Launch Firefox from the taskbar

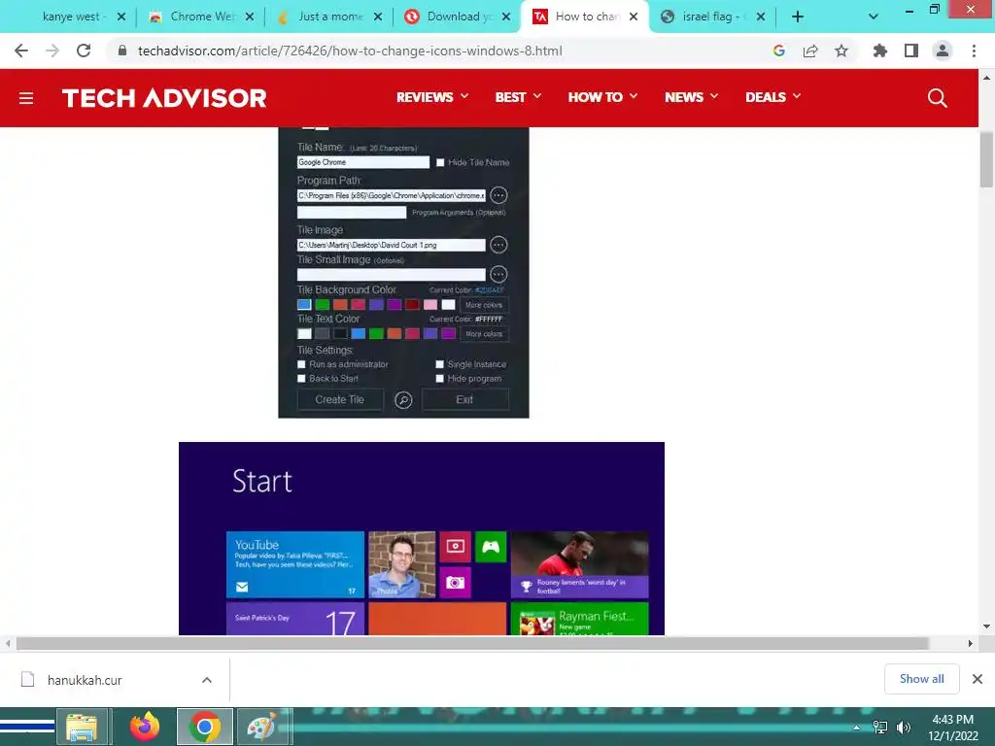click(145, 727)
